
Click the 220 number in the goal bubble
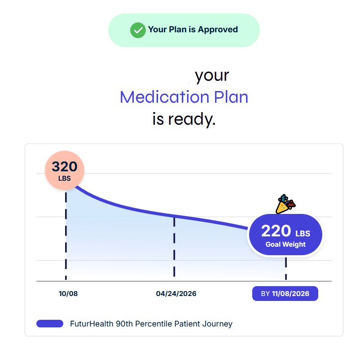(276, 231)
